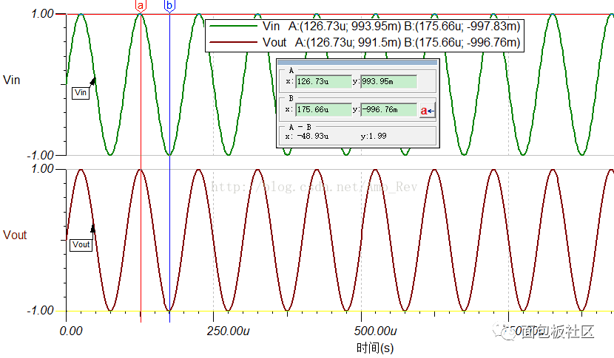Click the cursor A y field showing 993.95m
614x358 pixels.
pos(388,82)
